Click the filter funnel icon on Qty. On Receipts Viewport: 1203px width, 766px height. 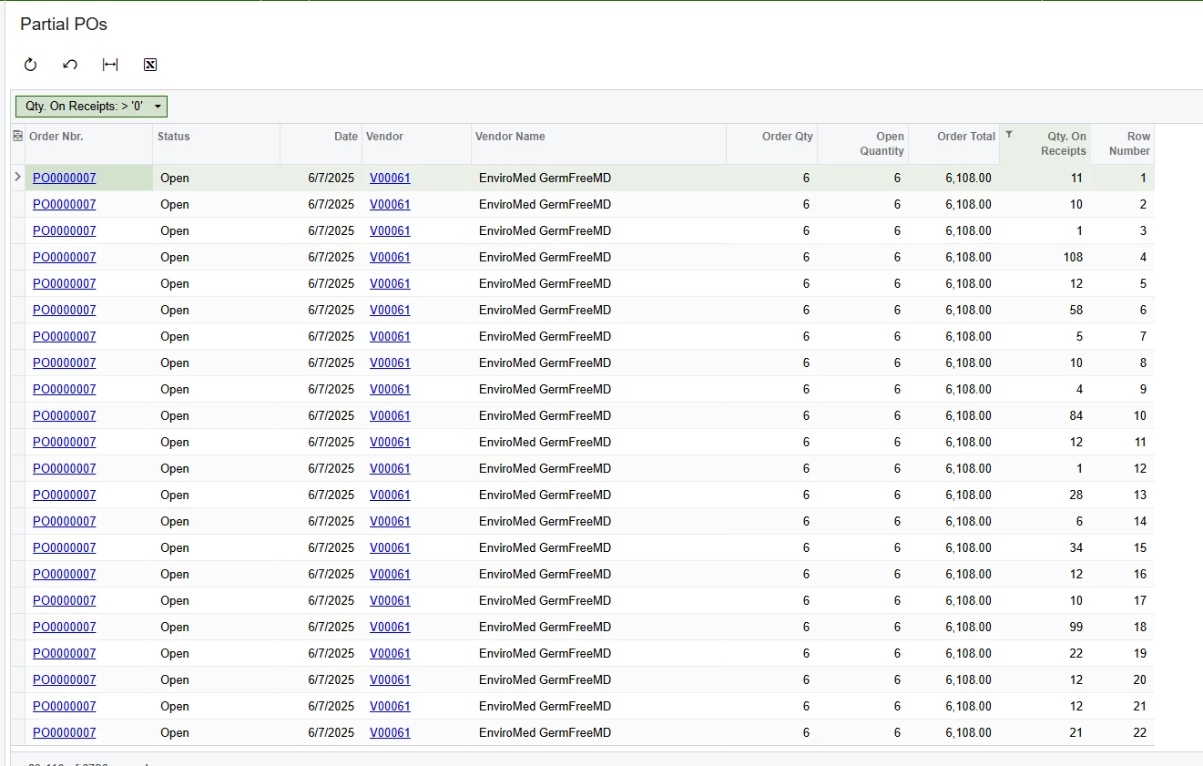pyautogui.click(x=1009, y=135)
